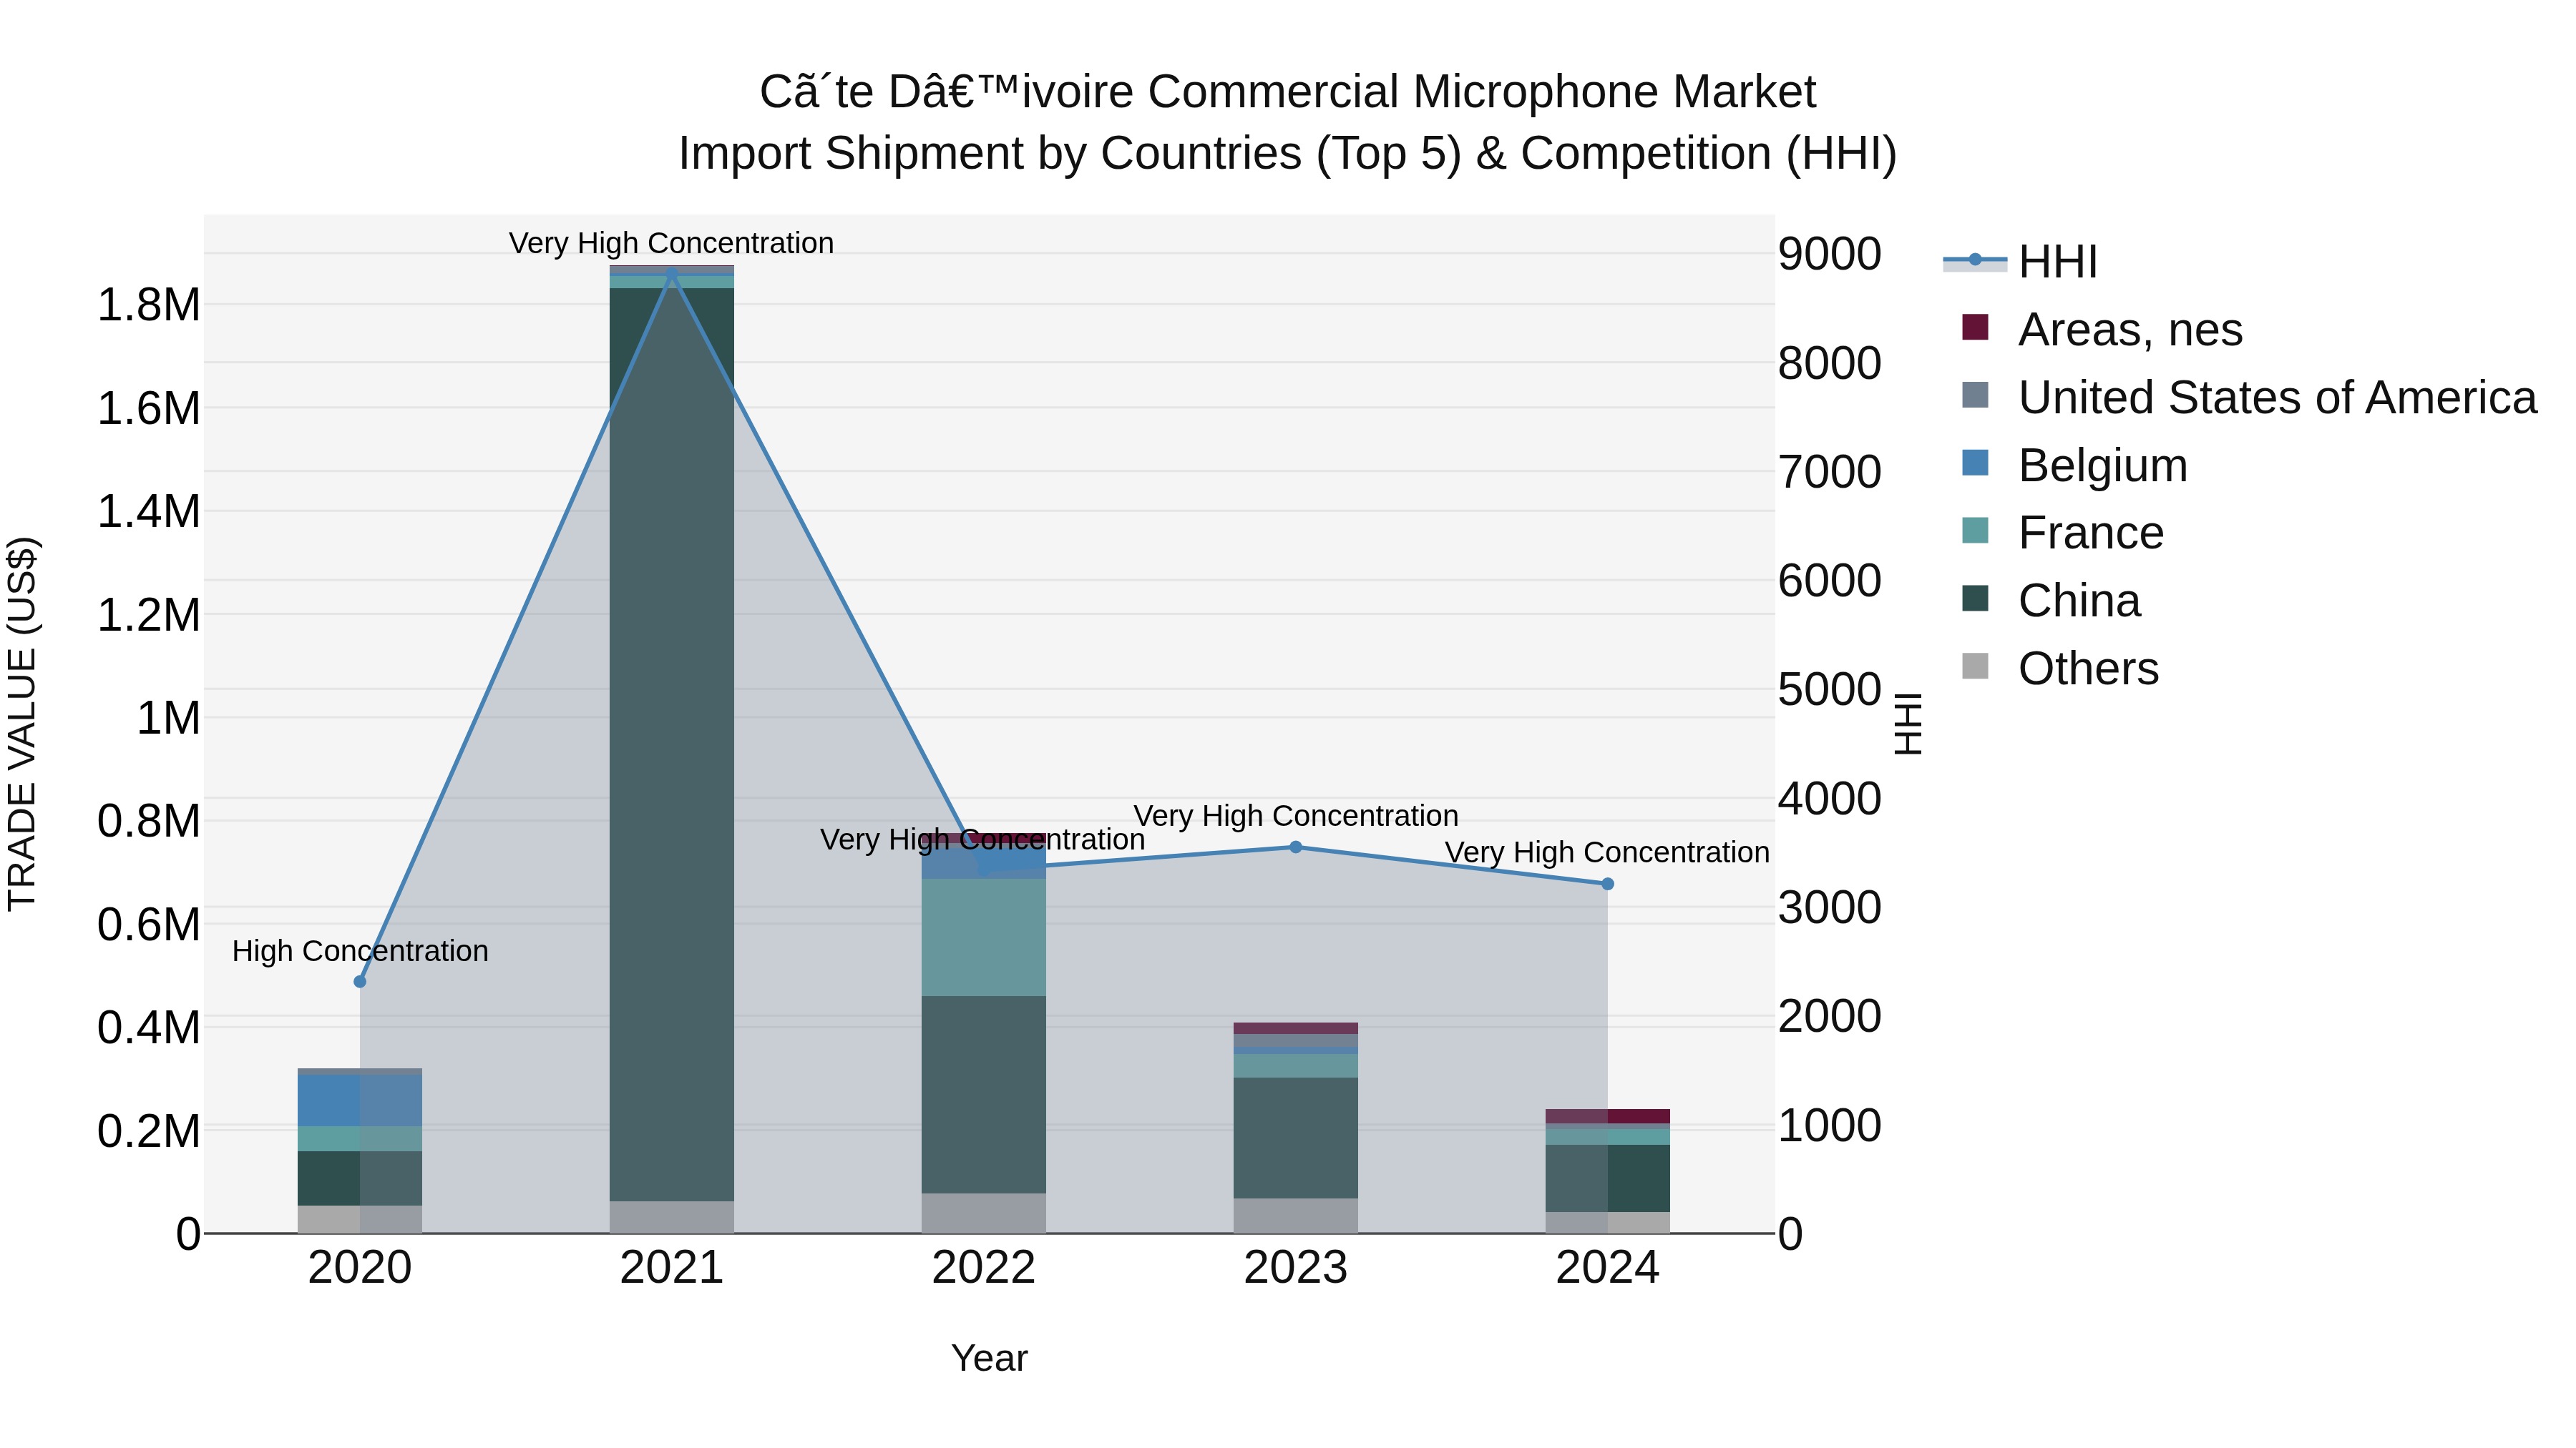This screenshot has height=1448, width=2576.
Task: Select the China segment of 2023 bar
Action: 1295,1138
